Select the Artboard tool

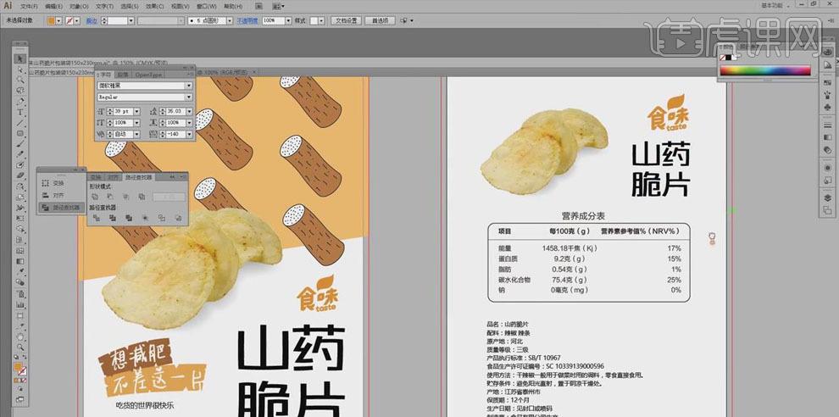point(20,314)
